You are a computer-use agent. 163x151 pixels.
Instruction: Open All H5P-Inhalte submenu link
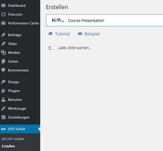click(13, 139)
